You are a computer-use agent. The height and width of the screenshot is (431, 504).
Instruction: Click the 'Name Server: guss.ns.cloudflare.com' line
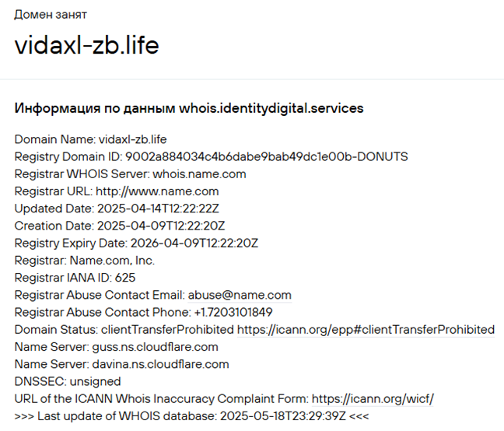tap(117, 347)
